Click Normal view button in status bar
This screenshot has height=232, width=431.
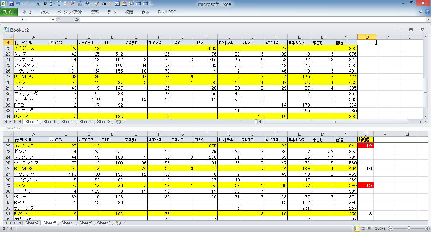(x=357, y=229)
